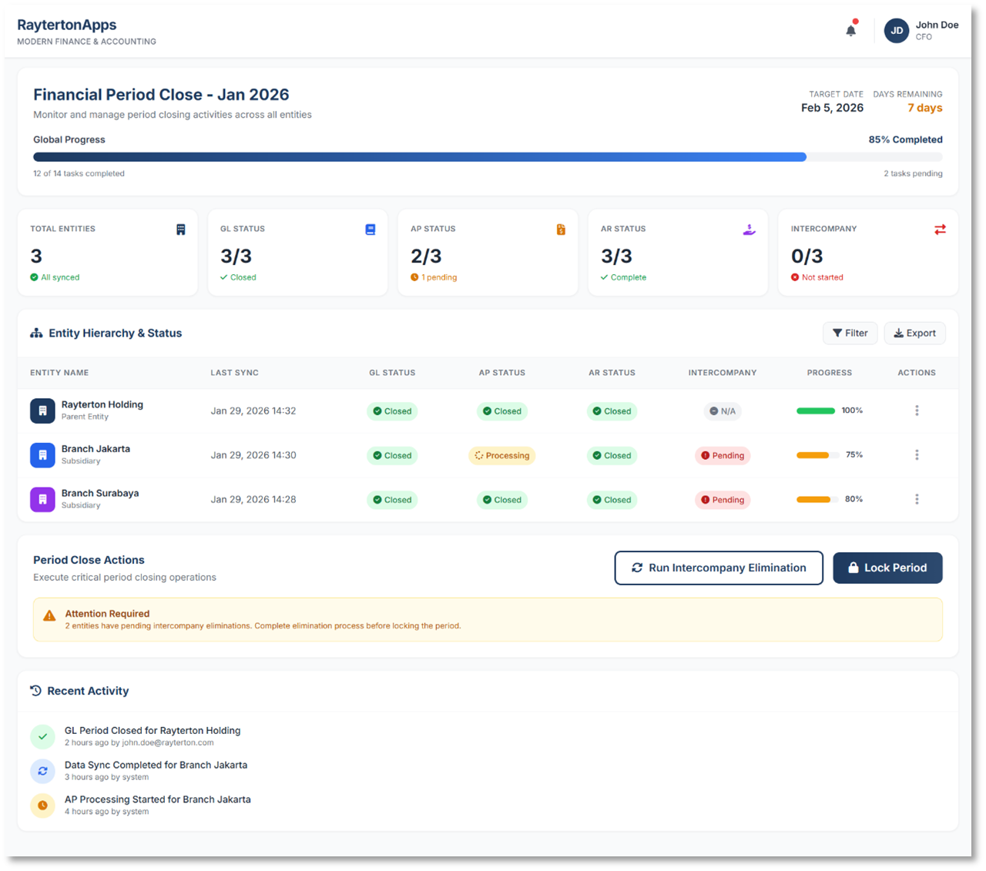This screenshot has height=871, width=986.
Task: Click the AR Status hand icon
Action: pyautogui.click(x=750, y=229)
